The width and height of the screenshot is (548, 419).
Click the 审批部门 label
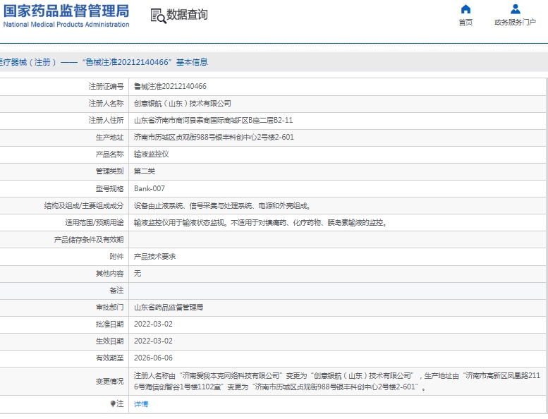pos(109,308)
